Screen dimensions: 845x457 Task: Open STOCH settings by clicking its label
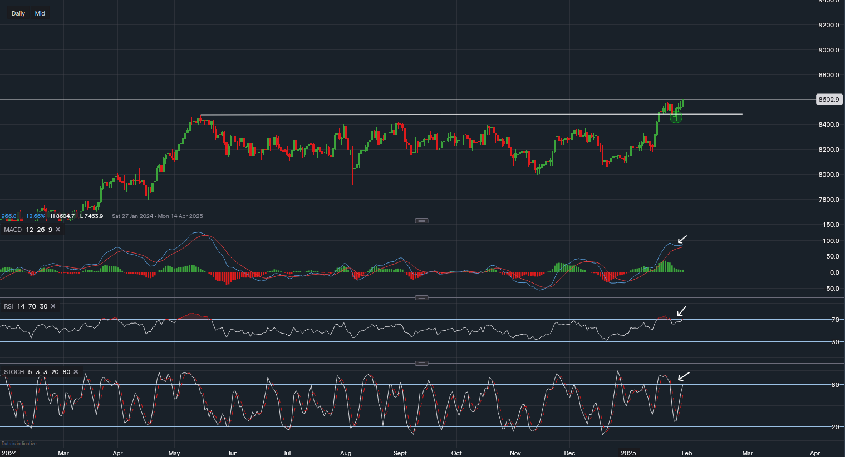(14, 371)
